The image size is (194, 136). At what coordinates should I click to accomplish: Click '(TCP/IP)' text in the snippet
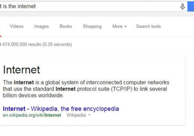click(121, 89)
